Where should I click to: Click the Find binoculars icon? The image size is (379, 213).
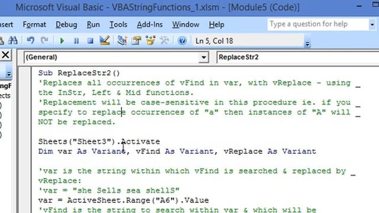coord(12,40)
